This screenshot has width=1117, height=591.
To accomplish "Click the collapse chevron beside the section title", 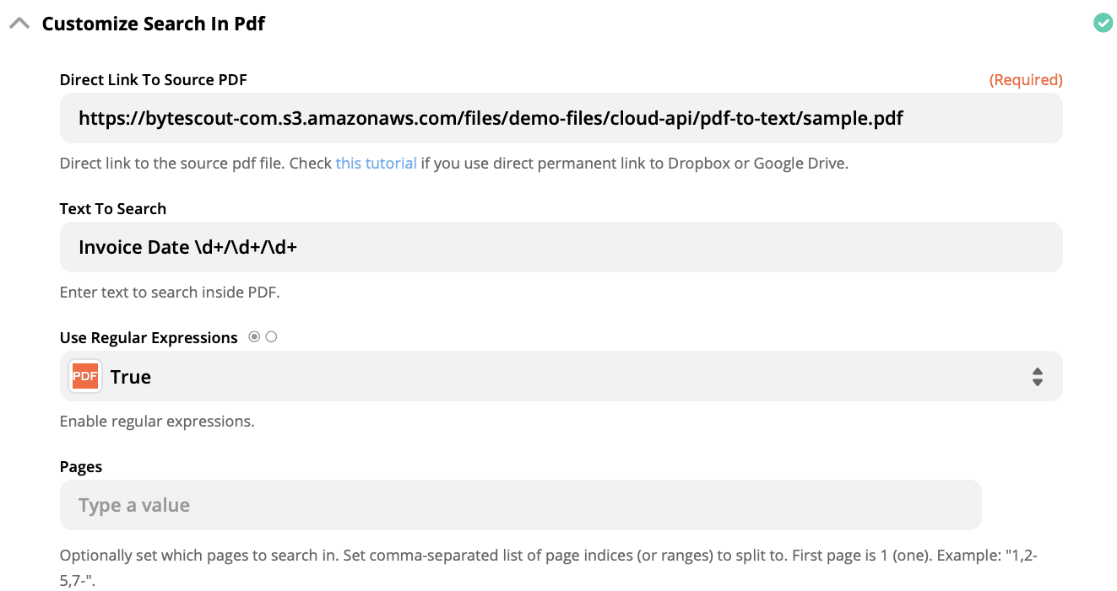I will click(19, 23).
